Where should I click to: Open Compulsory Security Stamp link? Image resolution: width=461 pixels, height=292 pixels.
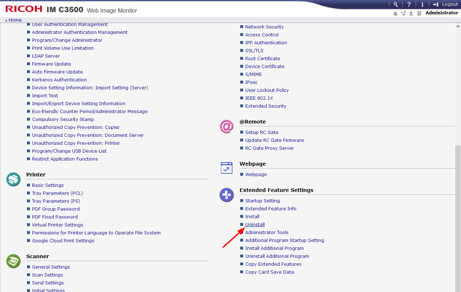point(63,120)
